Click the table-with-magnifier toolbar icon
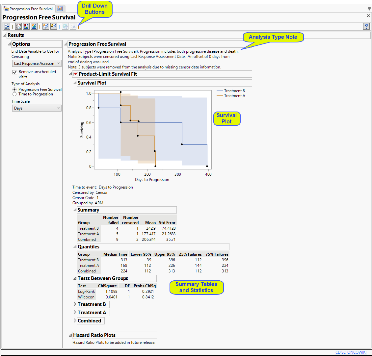372x356 pixels. [x=18, y=26]
